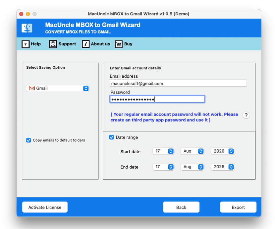The height and width of the screenshot is (229, 275).
Task: Click the Support agent icon
Action: [x=53, y=44]
